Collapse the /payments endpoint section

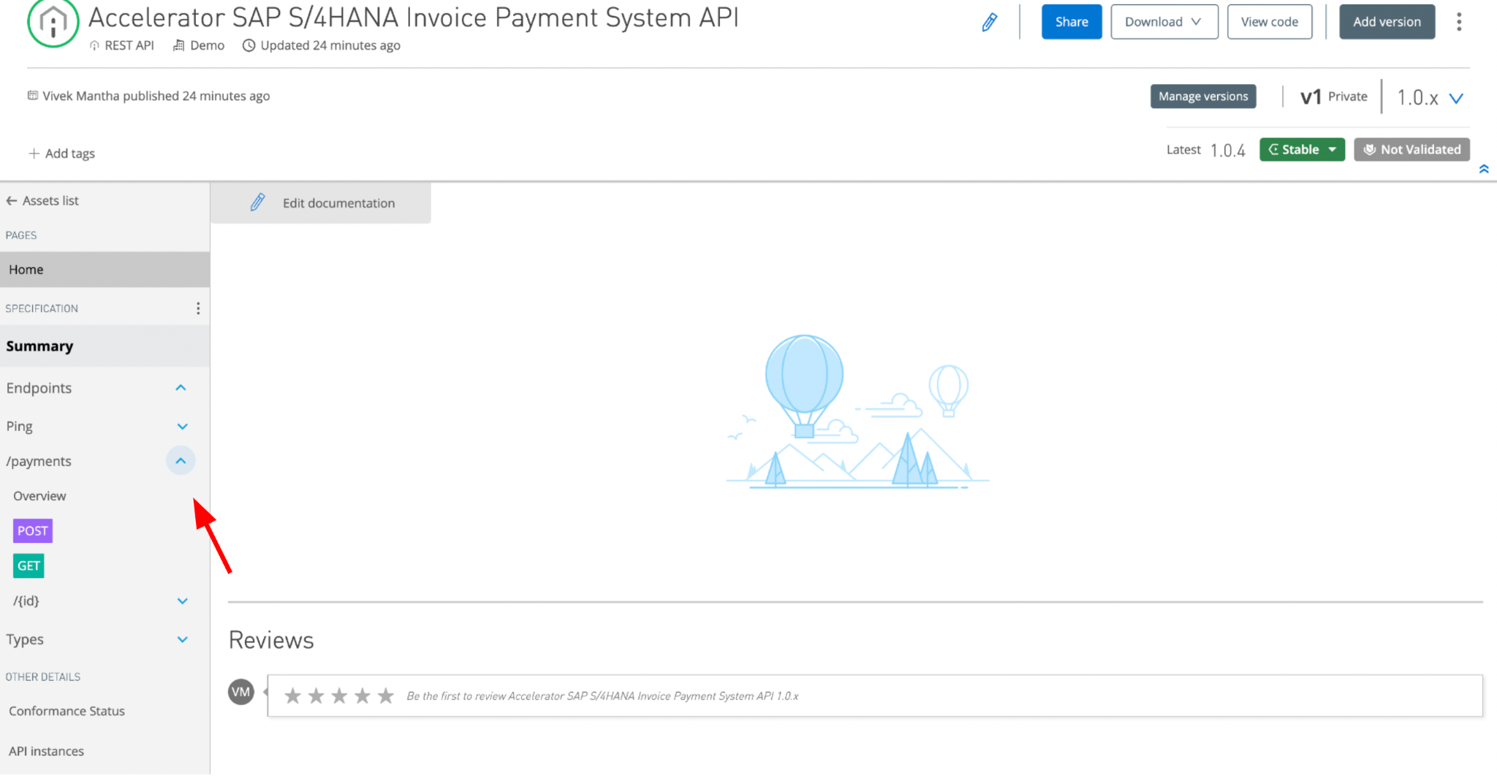[x=181, y=461]
